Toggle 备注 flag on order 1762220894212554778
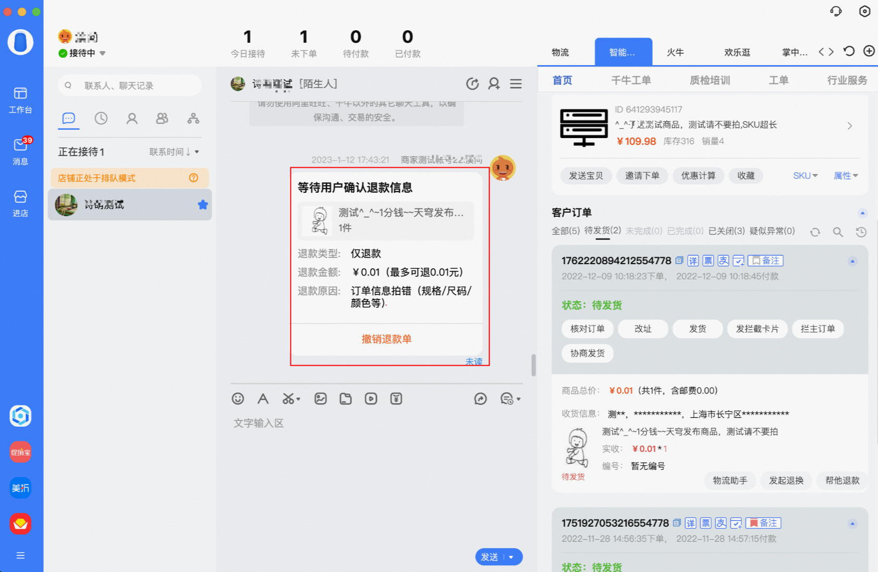Image resolution: width=878 pixels, height=572 pixels. pos(765,260)
